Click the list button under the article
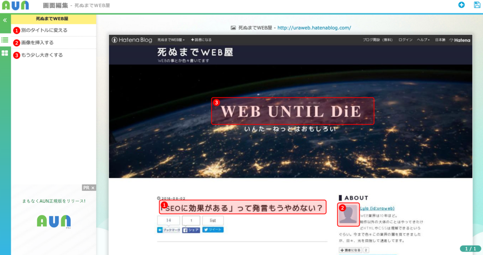 click(x=213, y=221)
